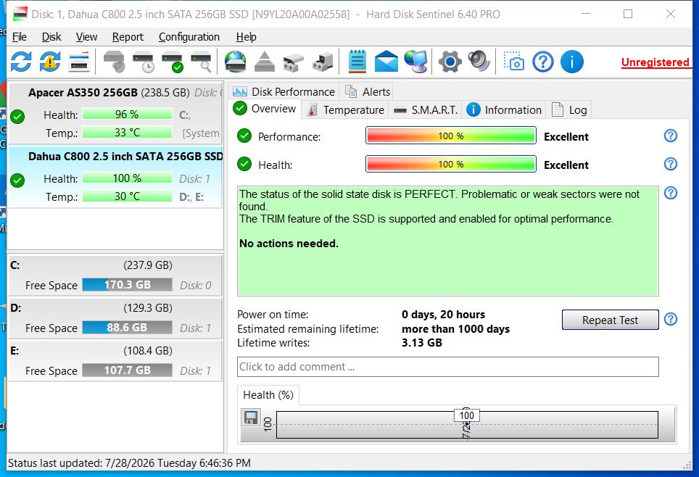
Task: Select the E: partition entry
Action: pos(115,360)
